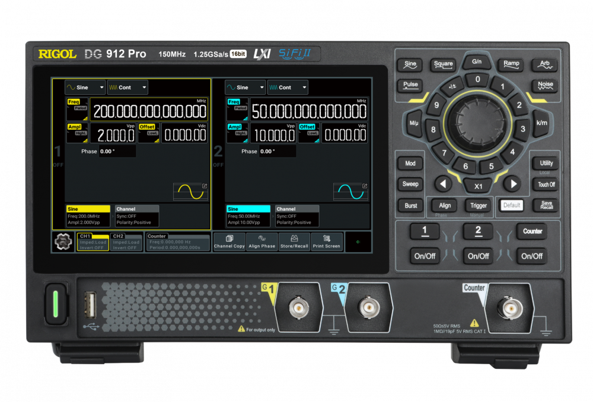Viewport: 593px width, 402px height.
Task: Select the CH2 status tab
Action: coord(126,242)
